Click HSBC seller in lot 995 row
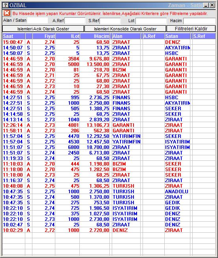 [172, 98]
